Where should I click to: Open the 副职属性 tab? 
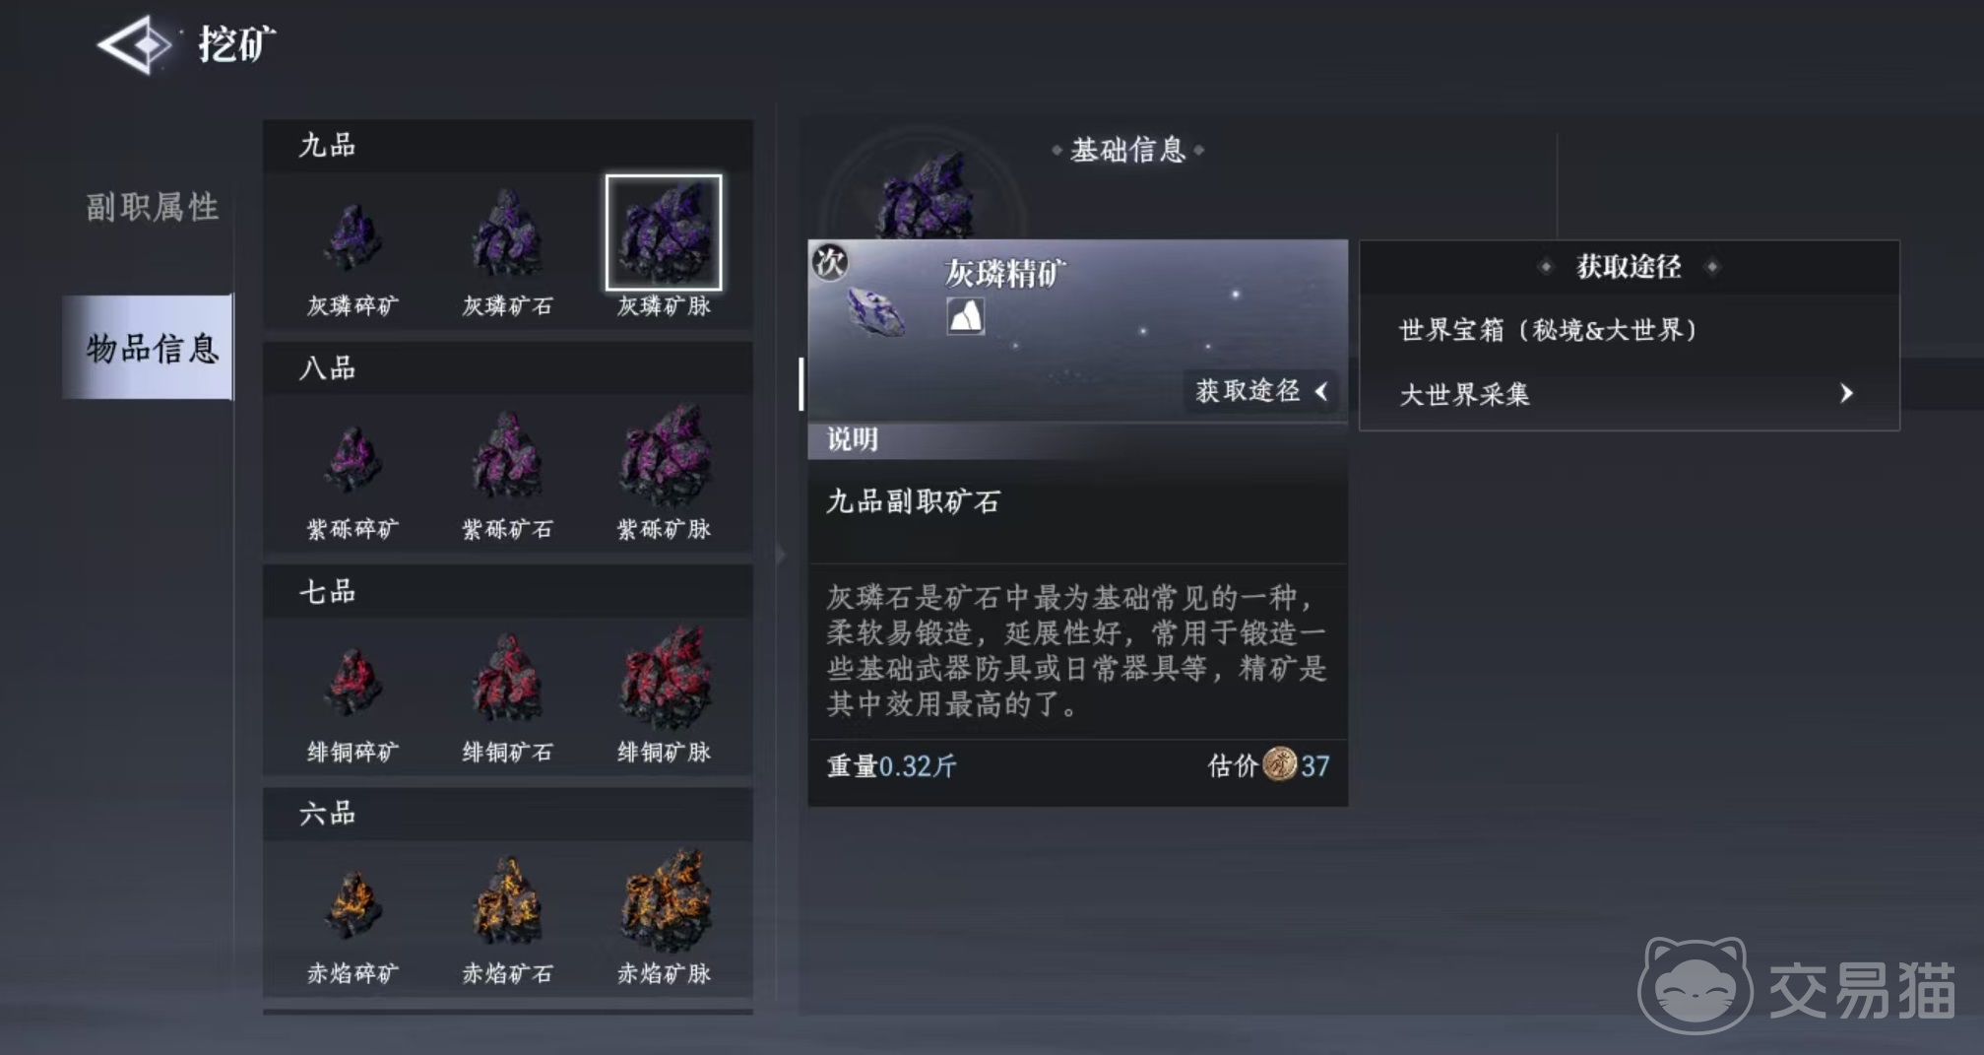coord(152,207)
